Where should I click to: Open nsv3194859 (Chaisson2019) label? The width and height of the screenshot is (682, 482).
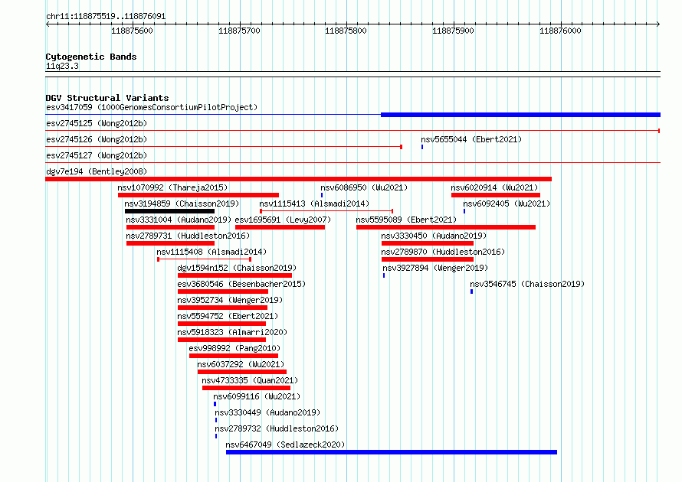tap(182, 204)
